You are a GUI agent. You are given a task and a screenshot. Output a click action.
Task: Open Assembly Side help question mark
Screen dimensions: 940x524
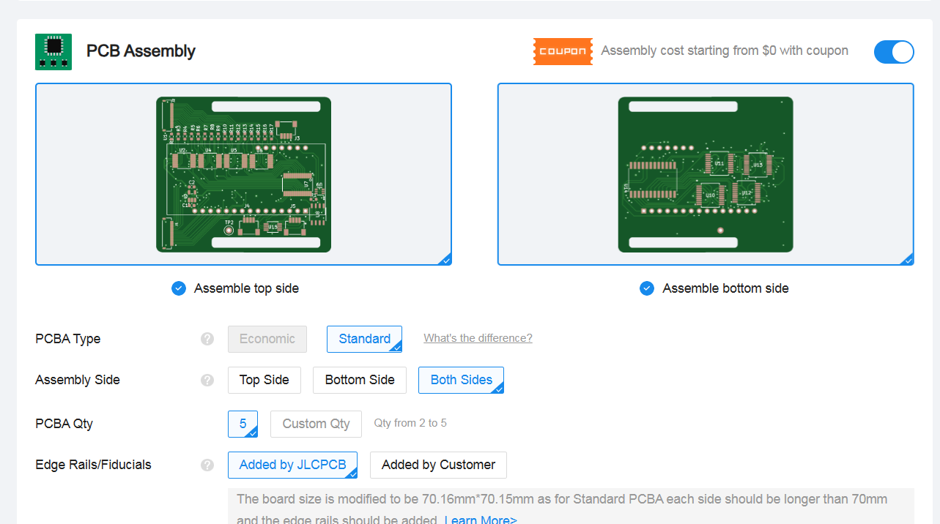(207, 380)
